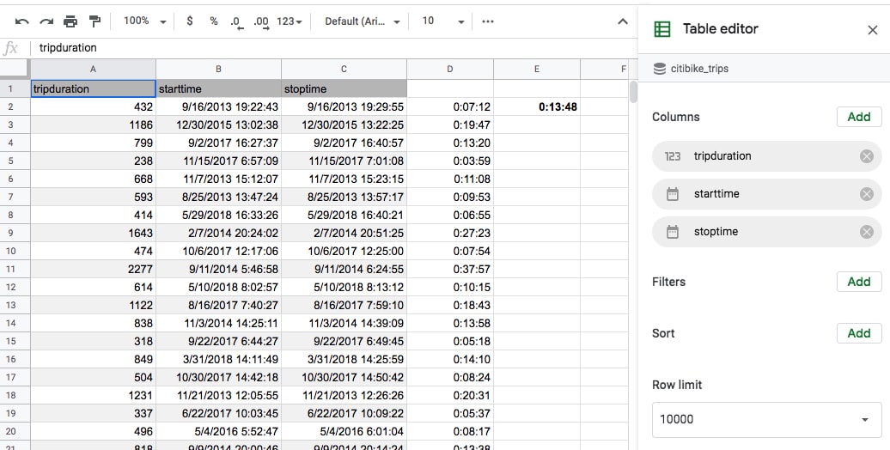
Task: Open the 100% zoom dropdown
Action: coord(144,21)
